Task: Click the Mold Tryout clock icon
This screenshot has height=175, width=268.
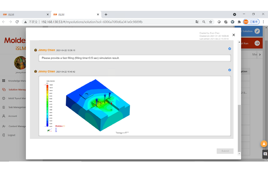Action: tap(4, 98)
